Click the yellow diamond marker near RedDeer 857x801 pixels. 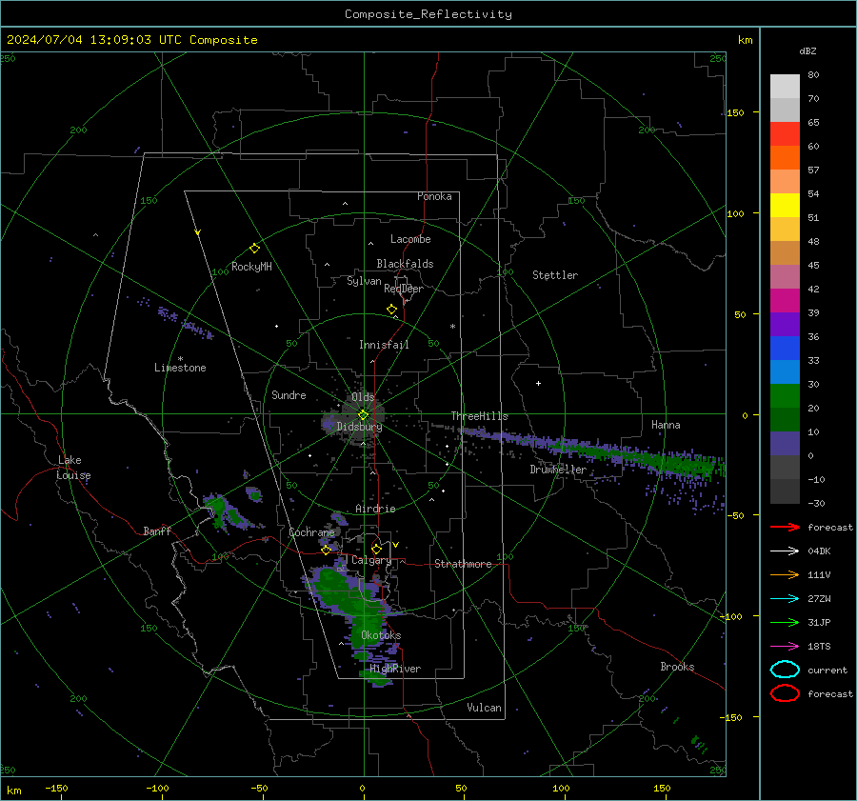391,310
